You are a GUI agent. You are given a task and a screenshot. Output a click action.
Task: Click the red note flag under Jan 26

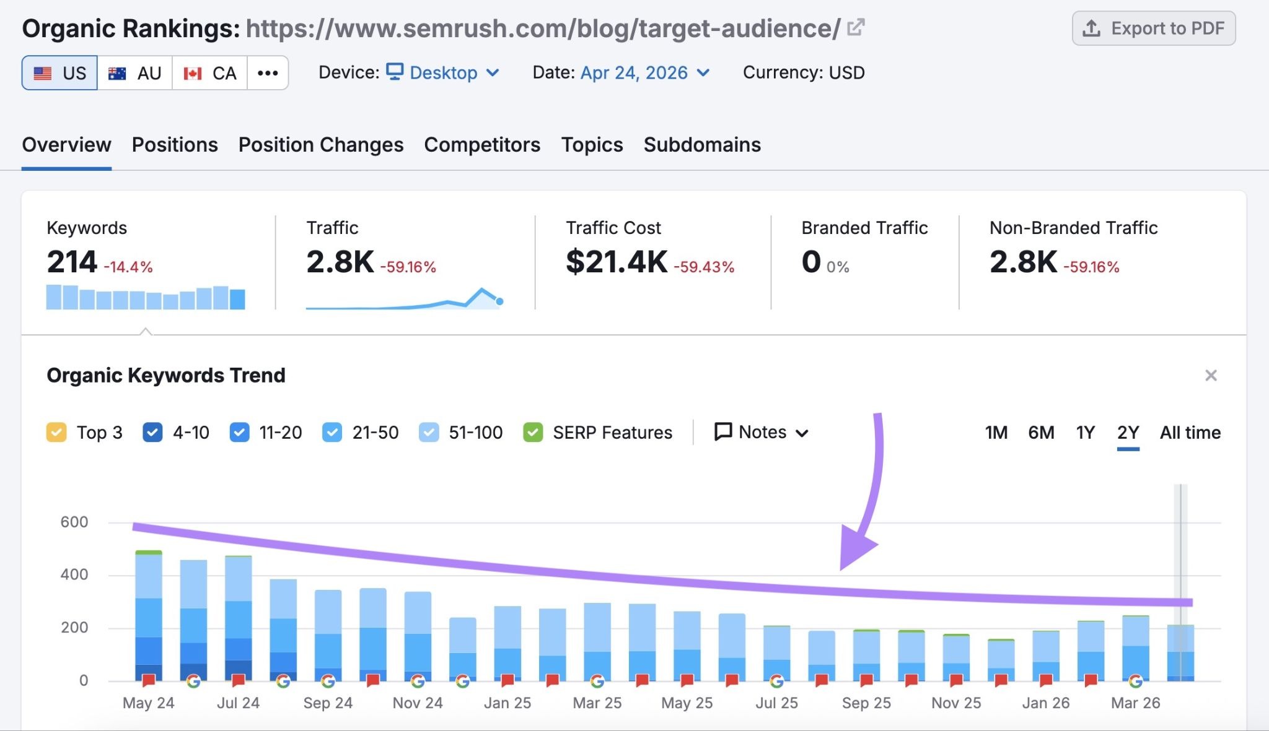pos(1047,680)
